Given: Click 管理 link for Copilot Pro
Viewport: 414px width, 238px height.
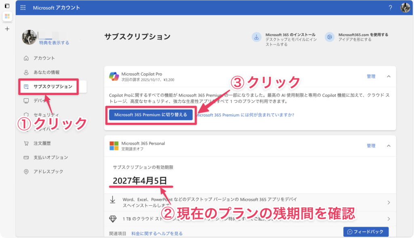Looking at the screenshot, I should (x=371, y=76).
